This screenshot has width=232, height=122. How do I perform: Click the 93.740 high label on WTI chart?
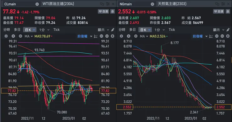click(40, 50)
